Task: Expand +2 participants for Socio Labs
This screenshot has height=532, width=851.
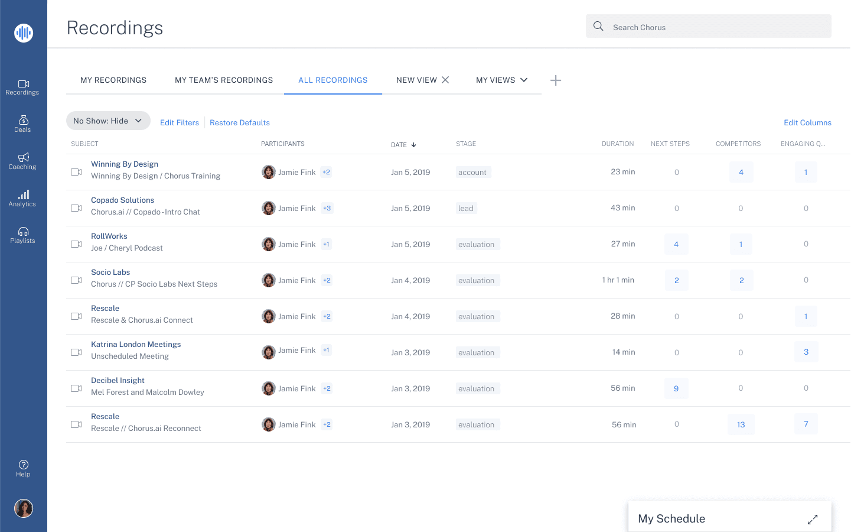Action: (x=327, y=280)
